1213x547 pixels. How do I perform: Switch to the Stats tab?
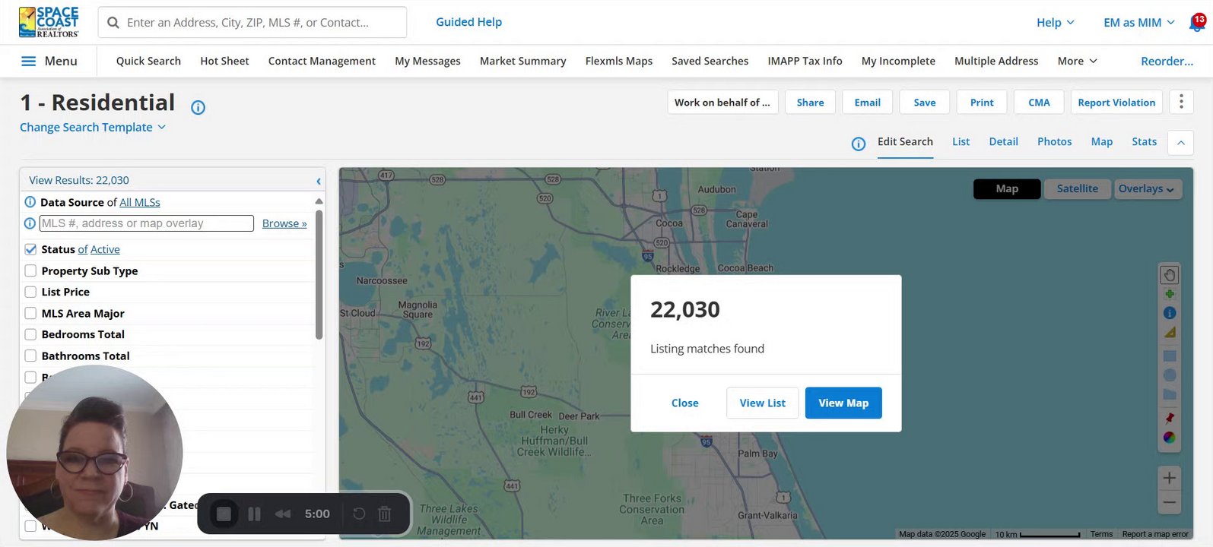click(x=1144, y=141)
